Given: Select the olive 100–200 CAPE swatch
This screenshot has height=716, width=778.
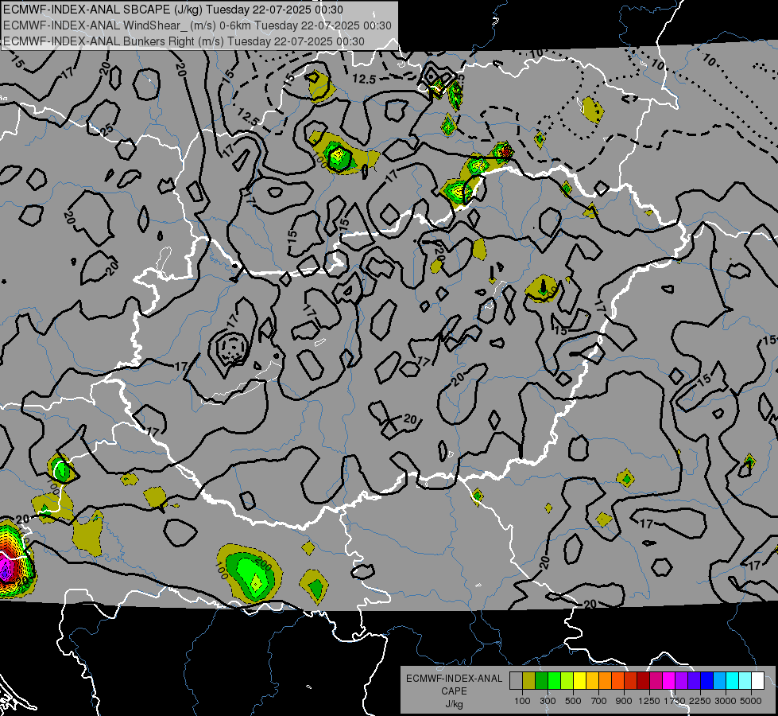Looking at the screenshot, I should [528, 681].
